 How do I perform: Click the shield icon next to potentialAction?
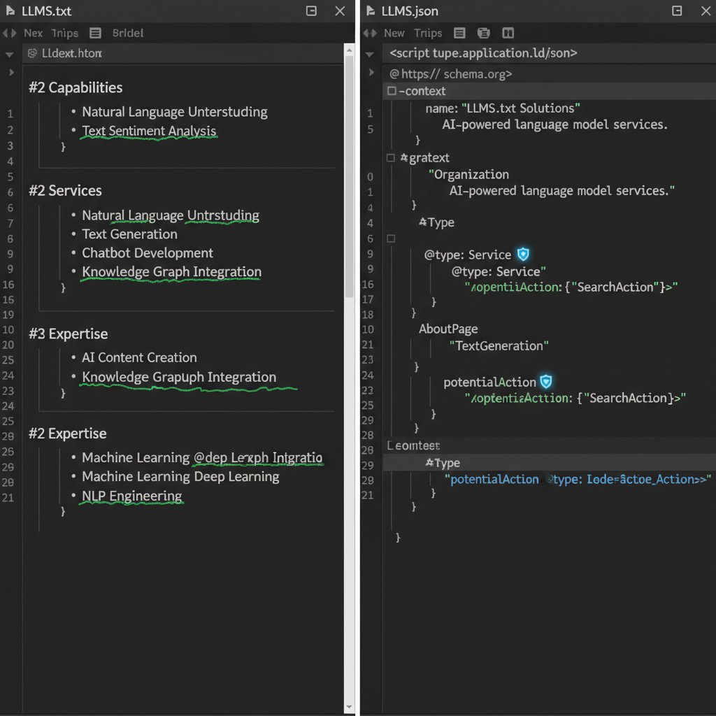coord(546,382)
